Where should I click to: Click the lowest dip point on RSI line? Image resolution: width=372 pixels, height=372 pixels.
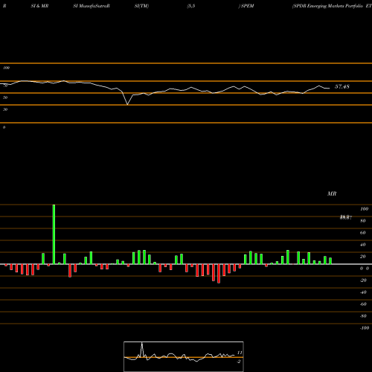(127, 104)
